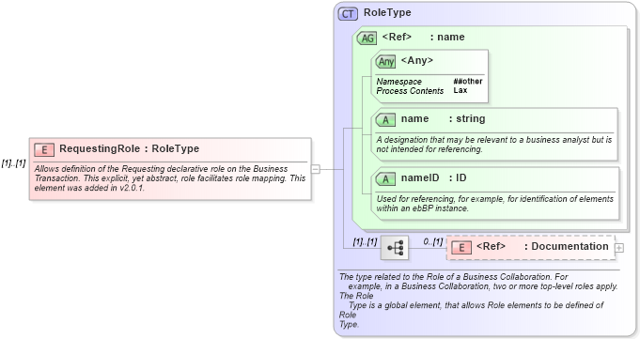Select the RequestingRole : RoleType title
Screen dimensions: 640x339
coord(130,148)
